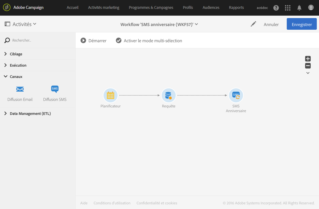The height and width of the screenshot is (209, 319).
Task: Select the SMS Anniversaire node
Action: click(x=236, y=95)
